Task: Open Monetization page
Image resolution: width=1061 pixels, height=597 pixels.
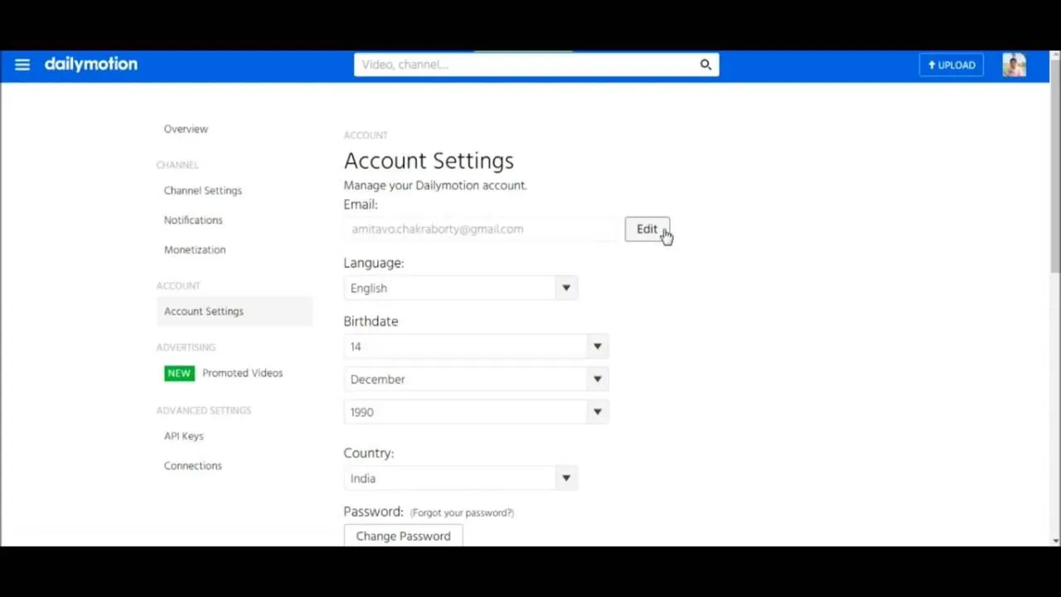Action: click(195, 250)
